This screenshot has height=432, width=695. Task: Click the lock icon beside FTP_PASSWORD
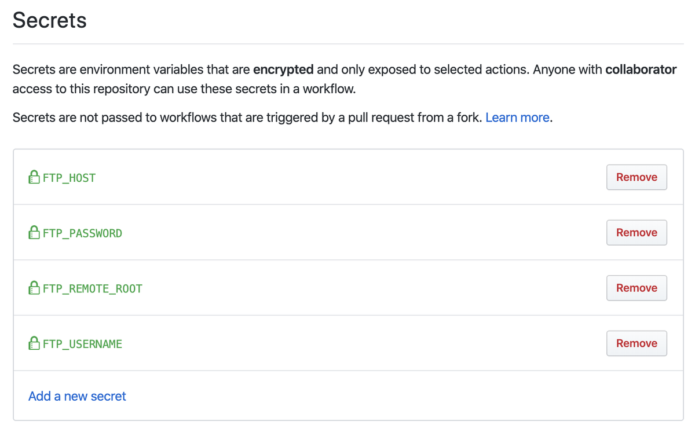(x=34, y=233)
